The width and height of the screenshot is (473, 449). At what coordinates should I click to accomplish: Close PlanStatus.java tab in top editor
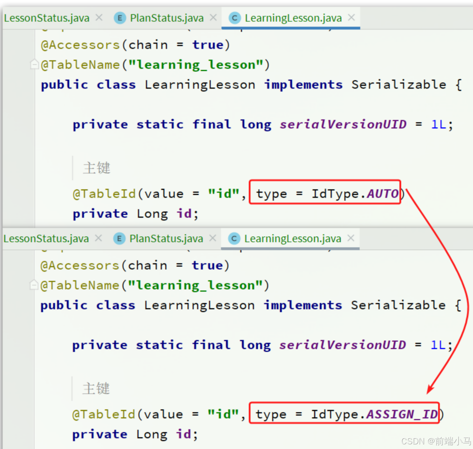click(213, 17)
